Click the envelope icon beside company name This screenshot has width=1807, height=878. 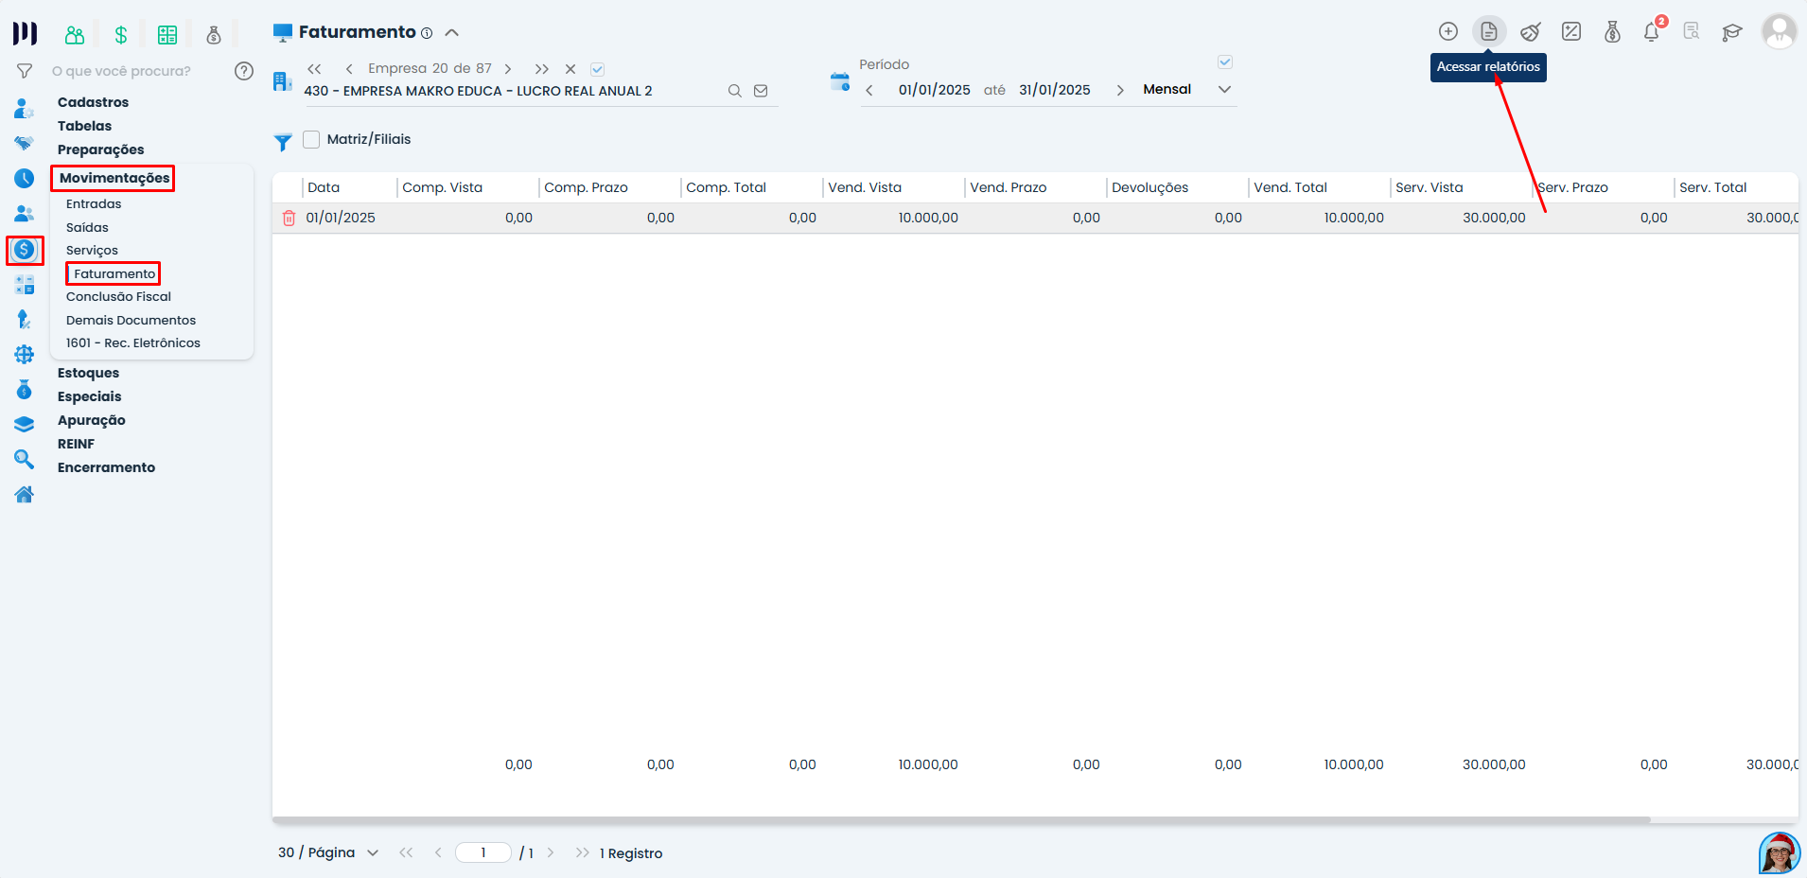pos(761,92)
